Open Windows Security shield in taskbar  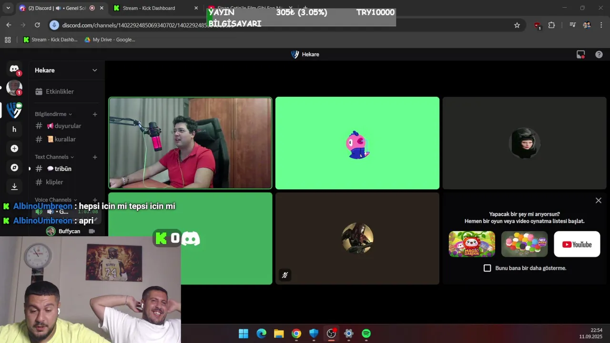coord(314,333)
